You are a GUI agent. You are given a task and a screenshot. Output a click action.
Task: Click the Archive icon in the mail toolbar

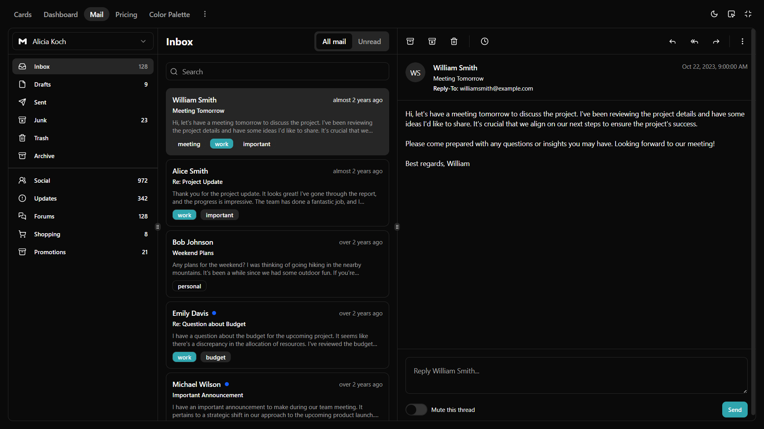(410, 41)
